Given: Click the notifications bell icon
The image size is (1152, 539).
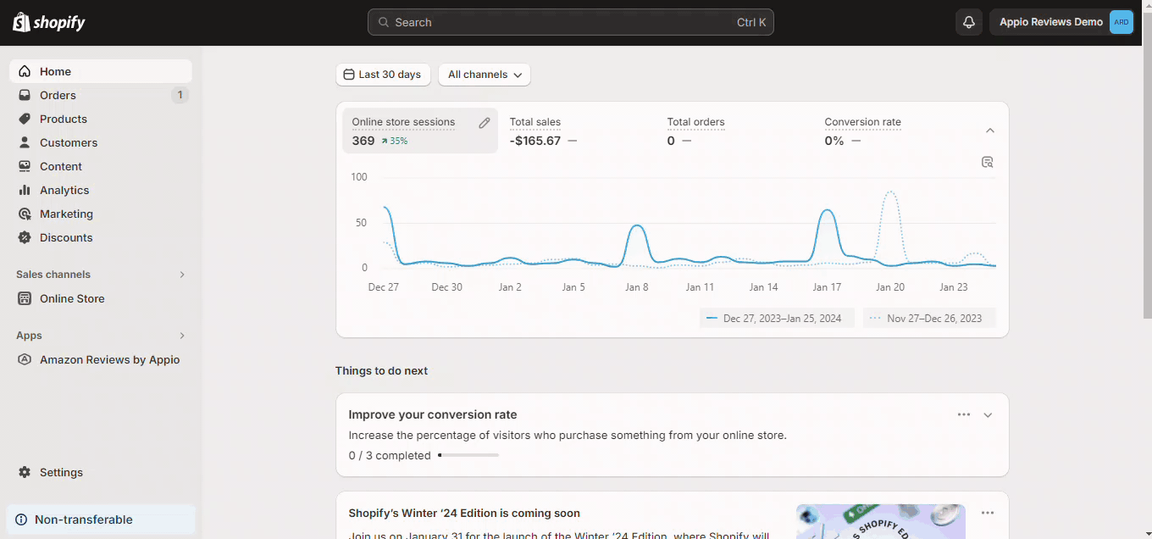Looking at the screenshot, I should pyautogui.click(x=969, y=22).
